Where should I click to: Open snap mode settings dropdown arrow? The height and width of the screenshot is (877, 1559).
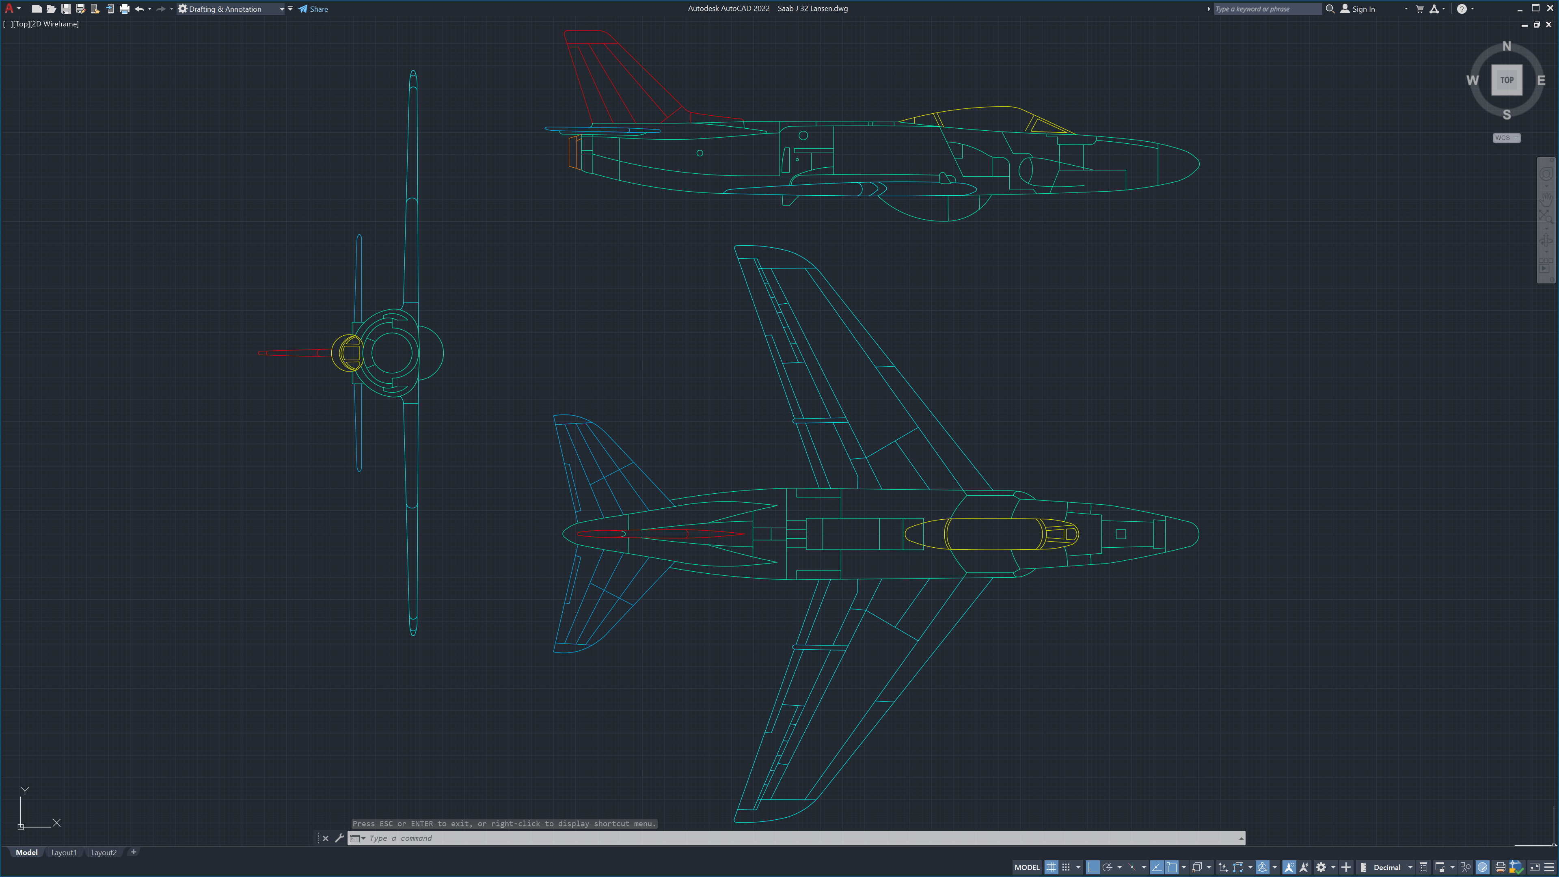coord(1078,867)
